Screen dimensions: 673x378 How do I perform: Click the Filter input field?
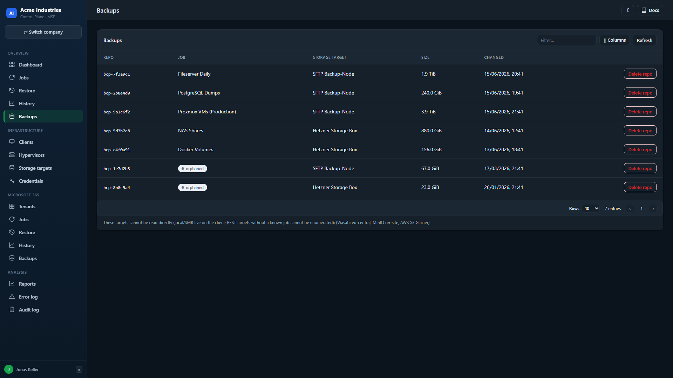566,40
